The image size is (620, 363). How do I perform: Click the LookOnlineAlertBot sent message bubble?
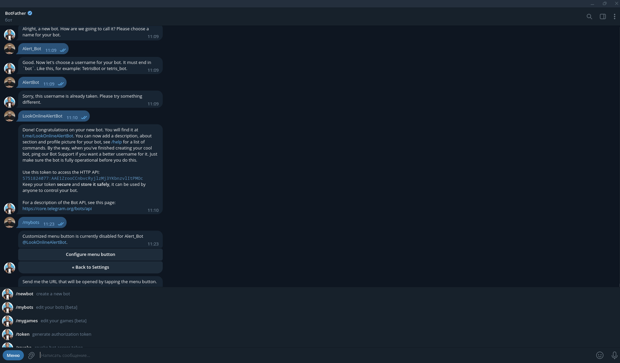[x=54, y=116]
